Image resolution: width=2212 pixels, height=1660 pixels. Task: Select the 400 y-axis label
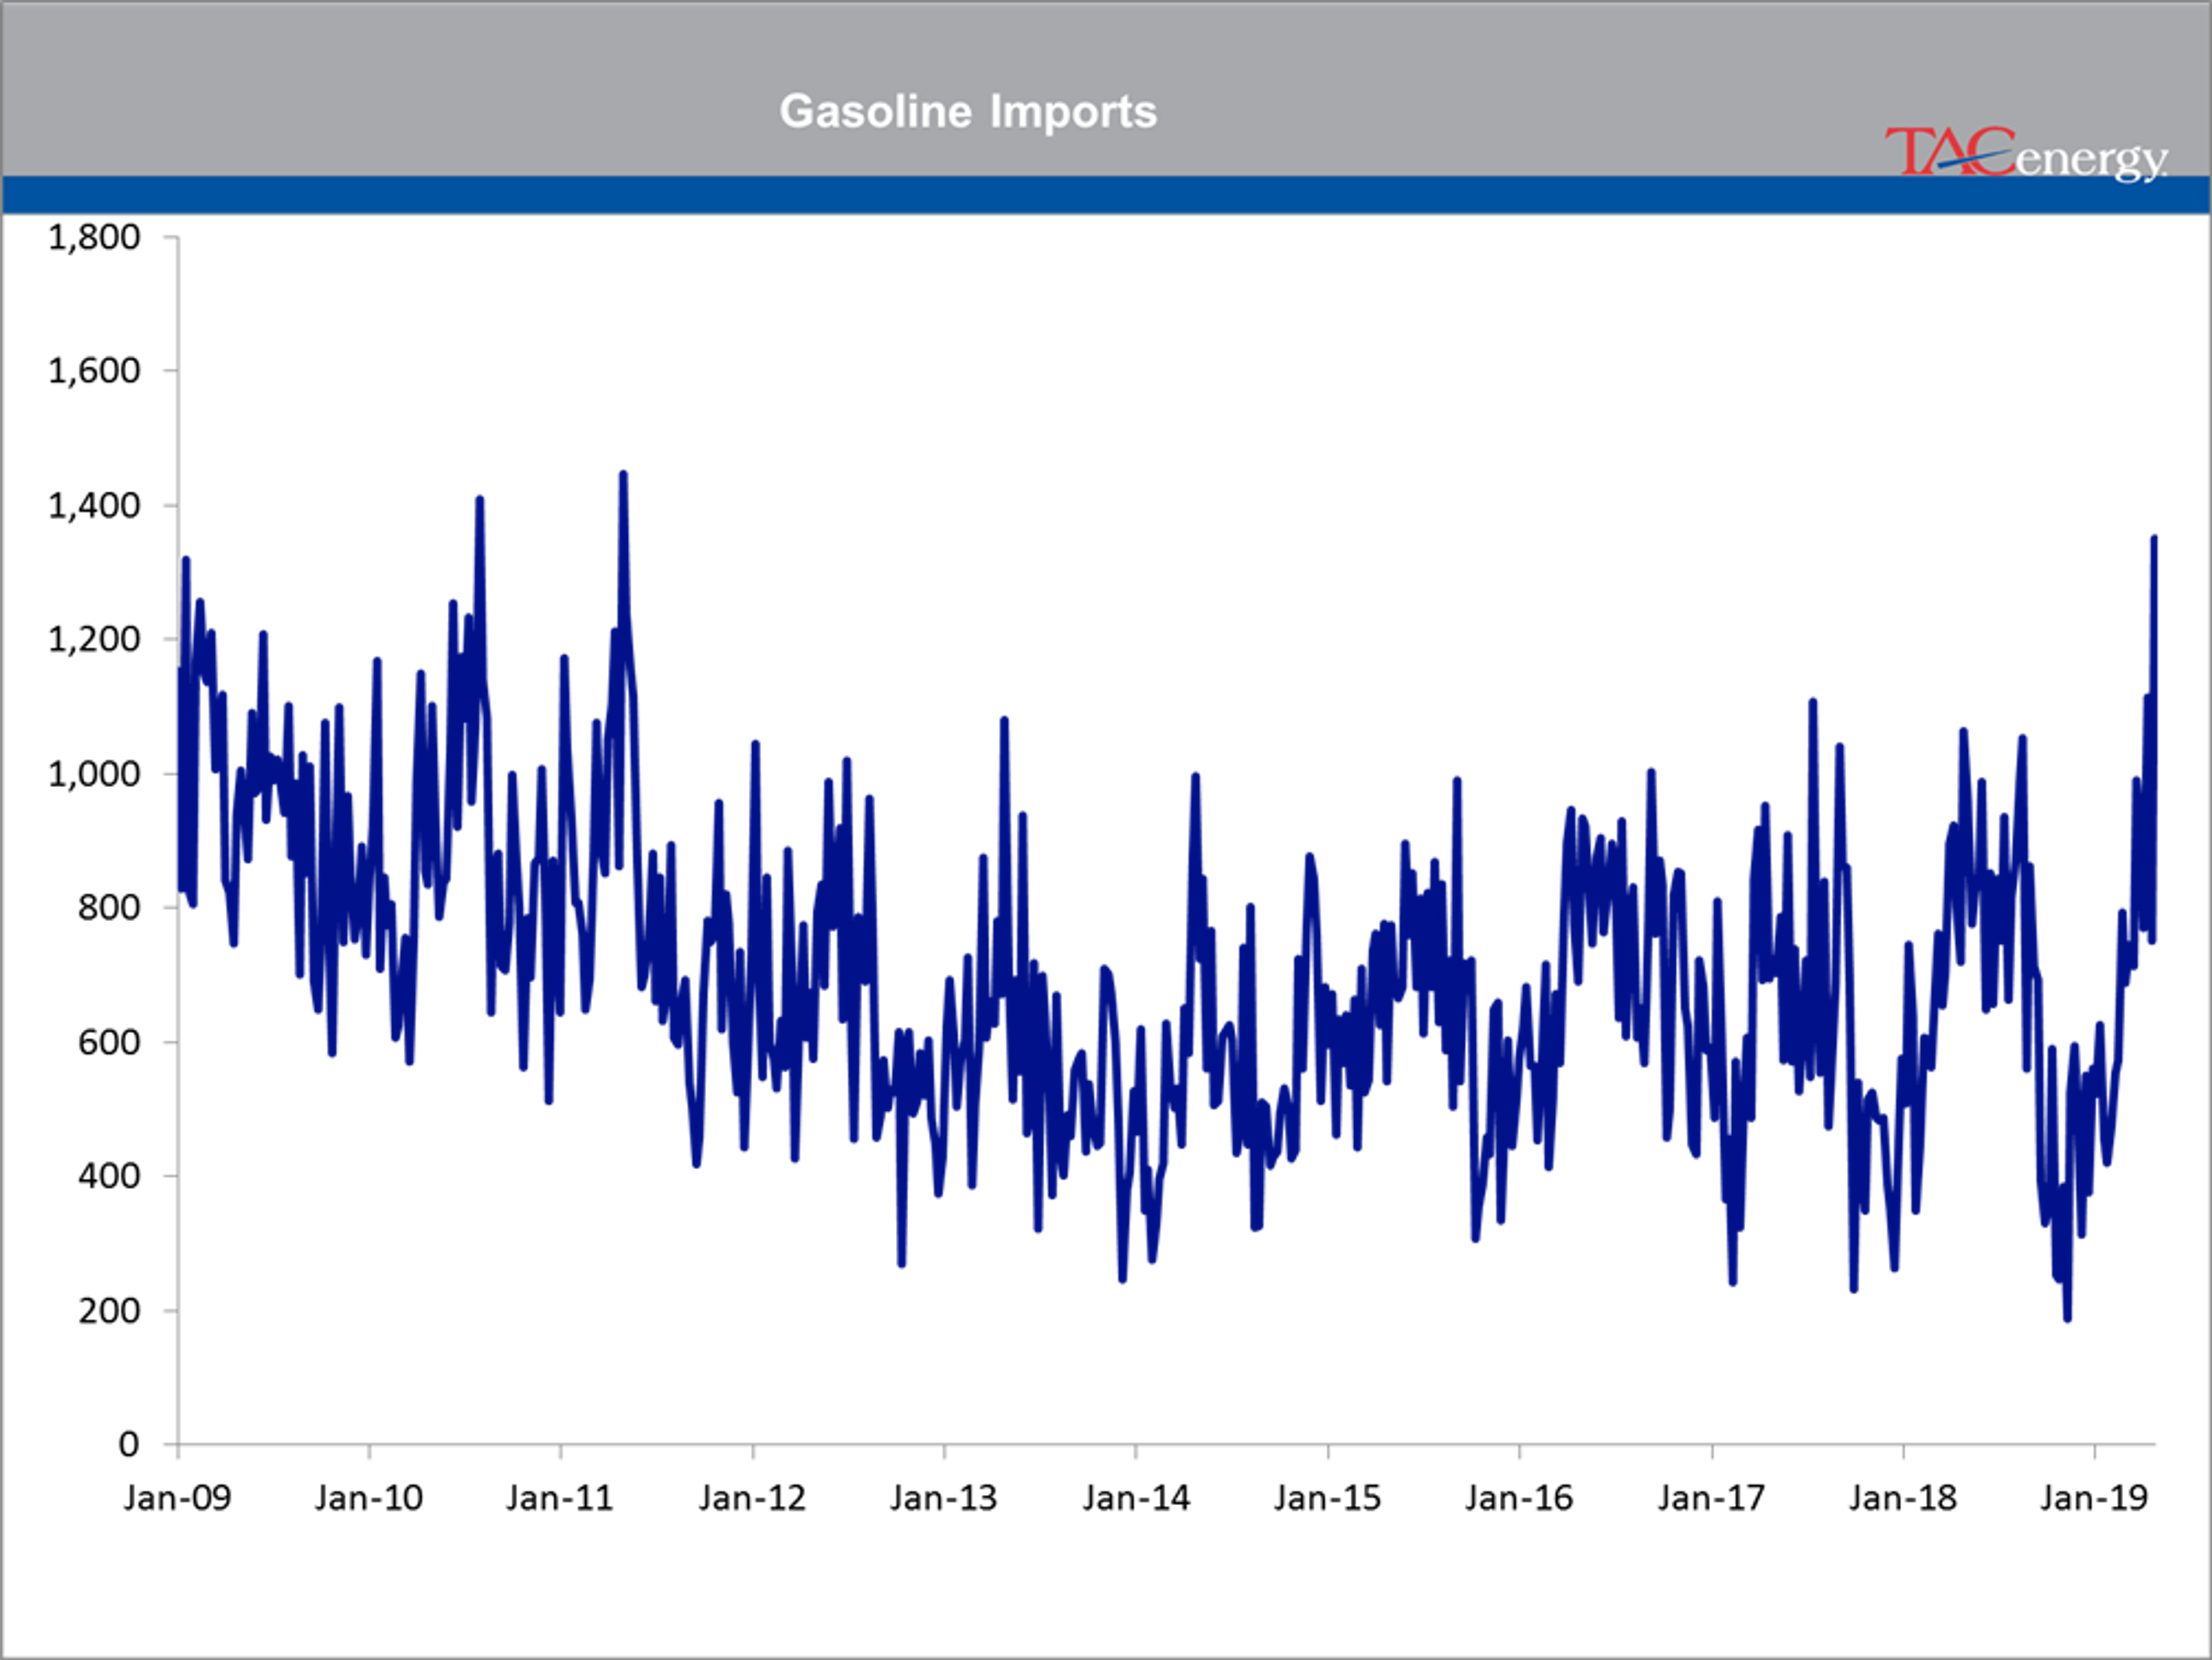[109, 1175]
